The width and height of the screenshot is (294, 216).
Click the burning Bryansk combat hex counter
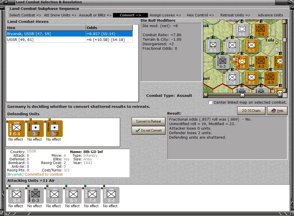(242, 62)
